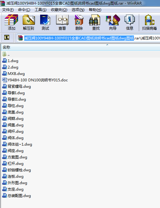The height and width of the screenshot is (208, 160).
Task: Open the Wizard (向导) tool
Action: pyautogui.click(x=113, y=20)
